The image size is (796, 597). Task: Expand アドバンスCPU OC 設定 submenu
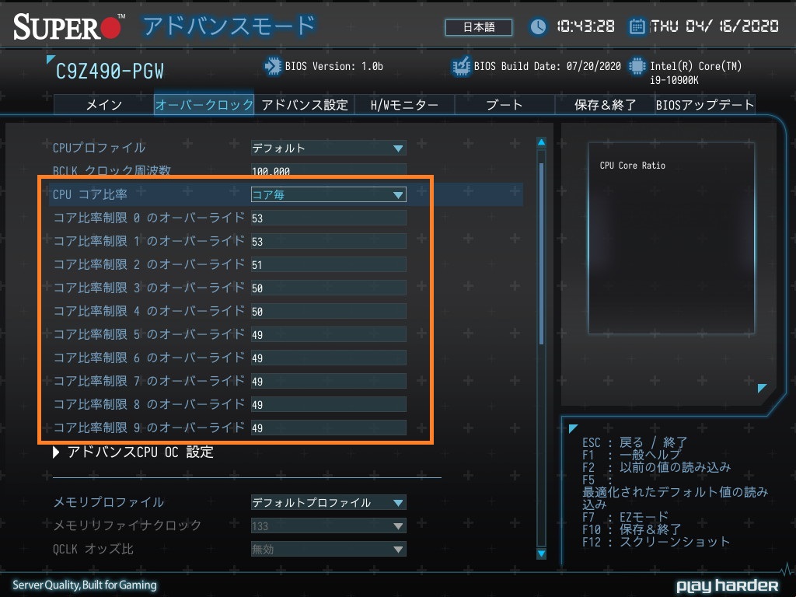[x=134, y=452]
